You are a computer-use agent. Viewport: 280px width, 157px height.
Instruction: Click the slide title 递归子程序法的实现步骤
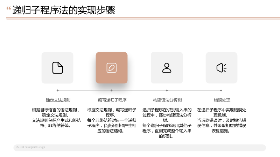tap(64, 10)
